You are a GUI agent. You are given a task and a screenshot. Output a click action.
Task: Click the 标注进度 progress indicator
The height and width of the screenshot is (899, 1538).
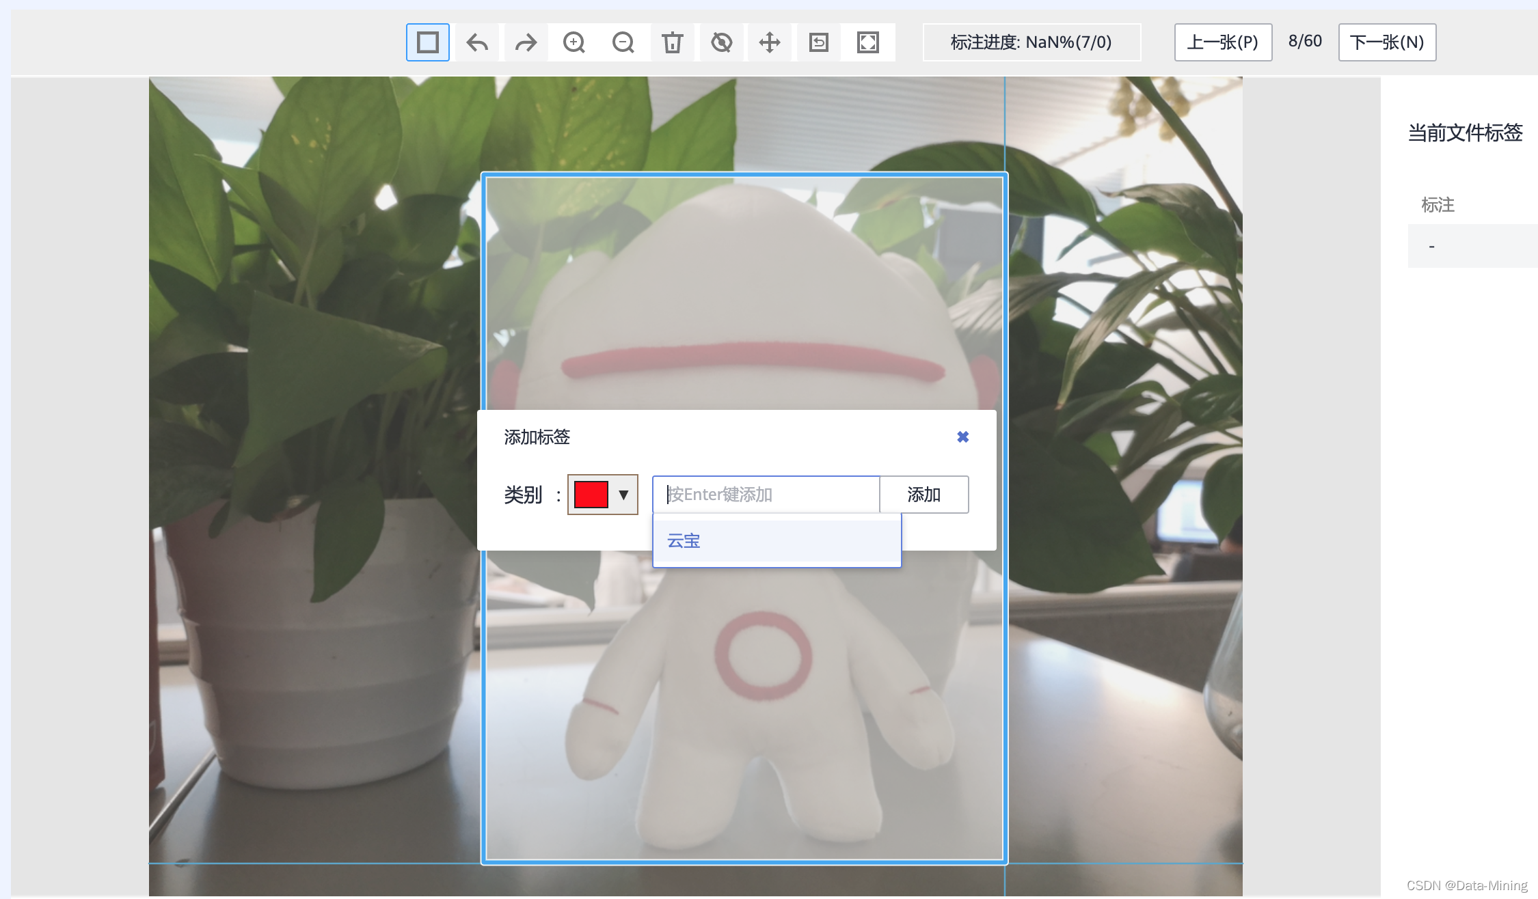click(1031, 42)
